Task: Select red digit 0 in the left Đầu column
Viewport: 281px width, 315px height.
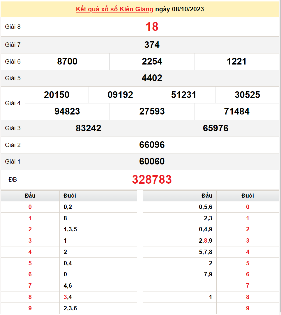Action: click(x=30, y=207)
